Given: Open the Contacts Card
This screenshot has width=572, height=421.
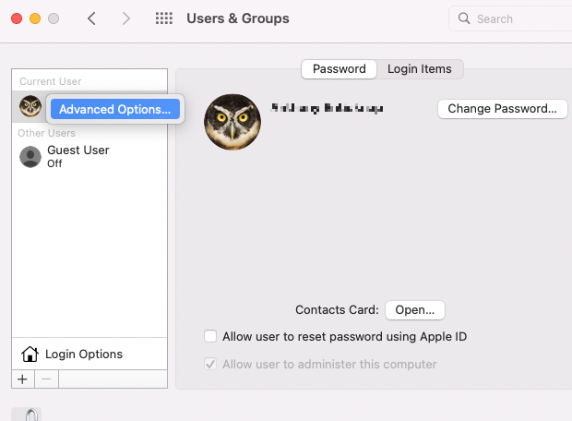Looking at the screenshot, I should (x=415, y=310).
